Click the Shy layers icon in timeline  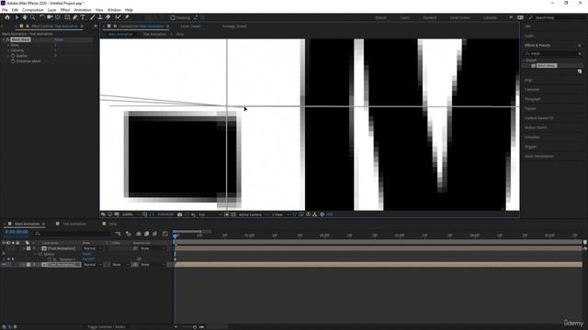[x=139, y=234]
